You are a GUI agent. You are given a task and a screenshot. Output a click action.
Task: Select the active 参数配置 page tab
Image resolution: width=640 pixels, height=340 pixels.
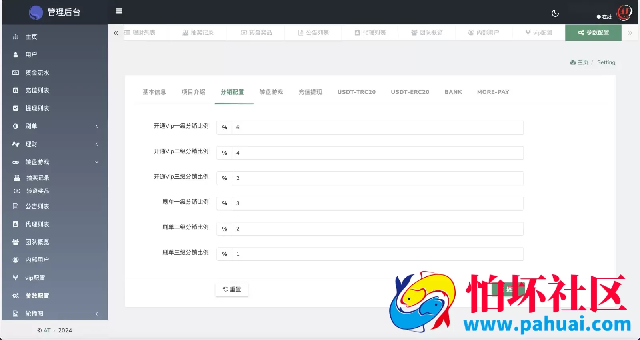pyautogui.click(x=594, y=33)
